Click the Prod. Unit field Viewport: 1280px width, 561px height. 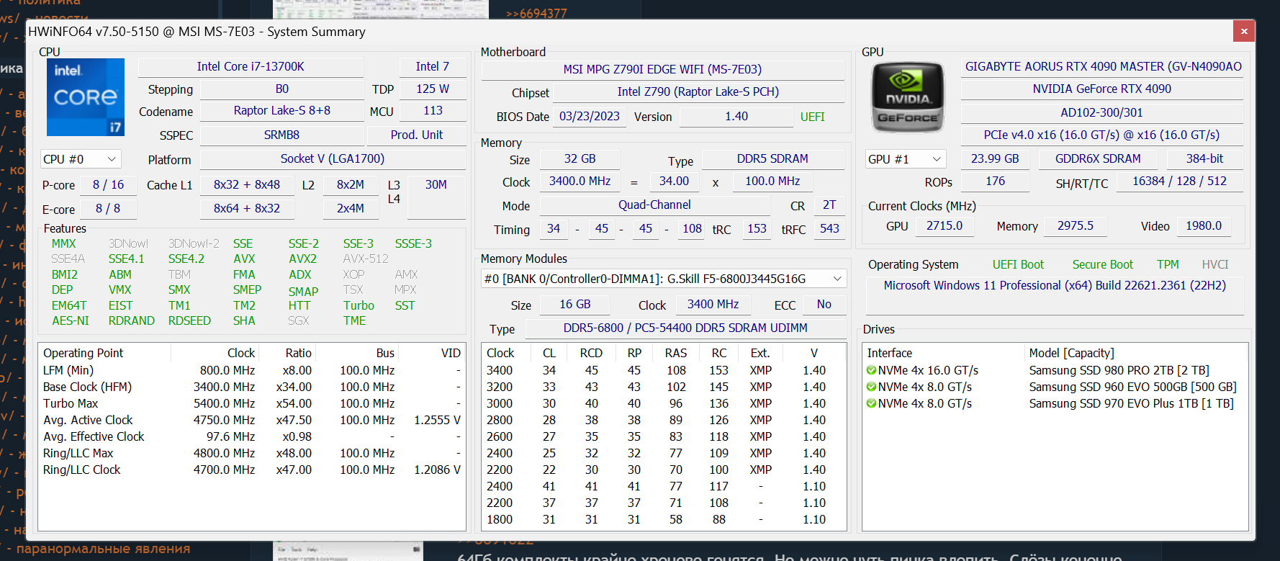416,135
